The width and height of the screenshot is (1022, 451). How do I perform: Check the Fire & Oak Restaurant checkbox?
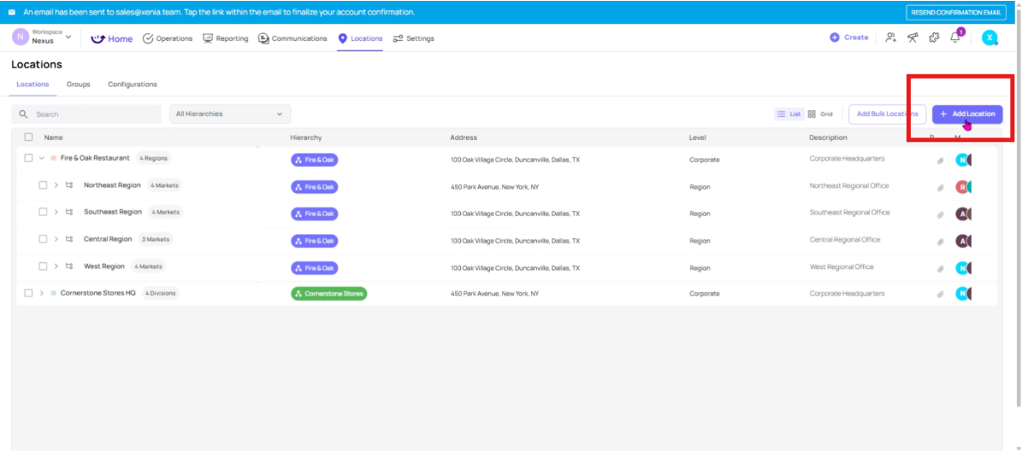coord(28,158)
